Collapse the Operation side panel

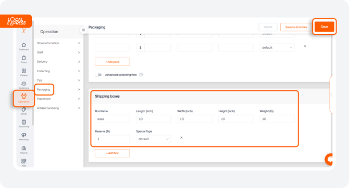pyautogui.click(x=83, y=30)
